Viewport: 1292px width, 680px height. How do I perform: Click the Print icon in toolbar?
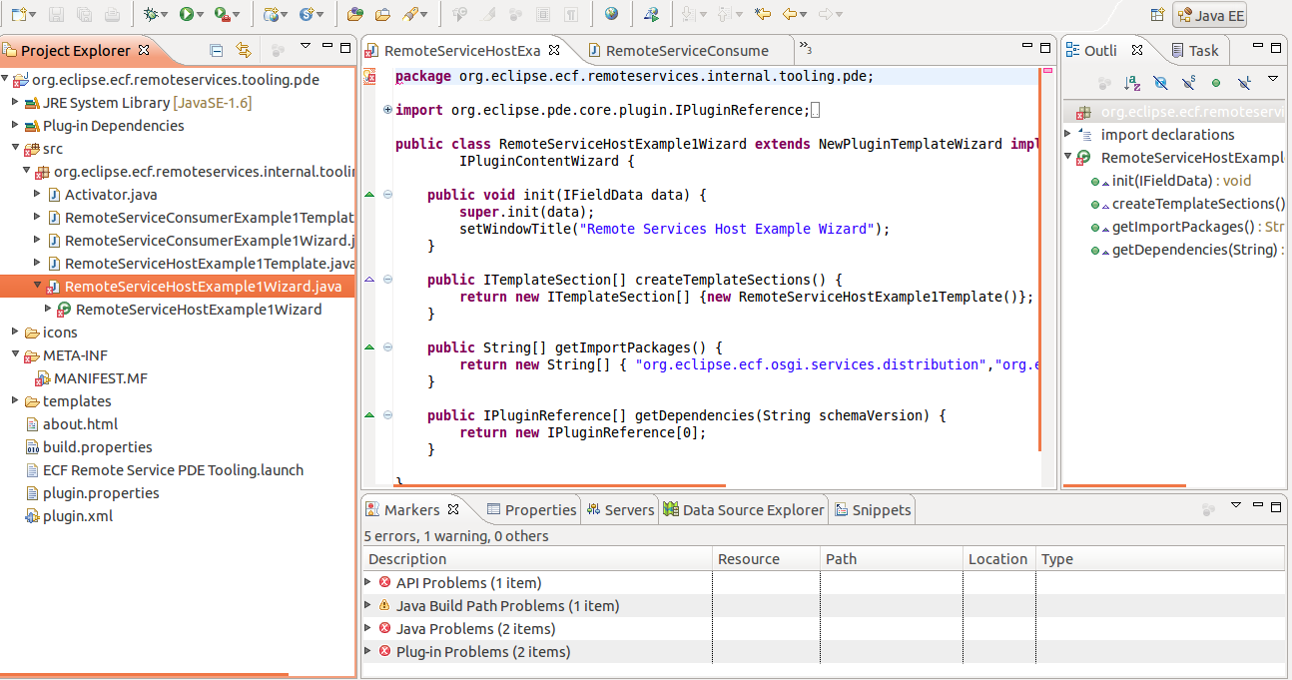click(x=112, y=14)
